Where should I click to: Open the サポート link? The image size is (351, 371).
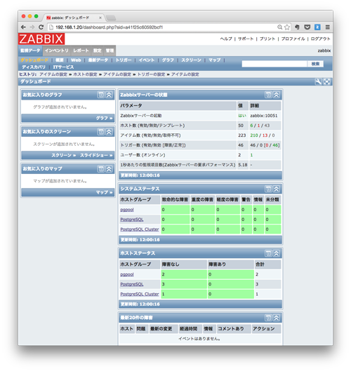[x=246, y=39]
